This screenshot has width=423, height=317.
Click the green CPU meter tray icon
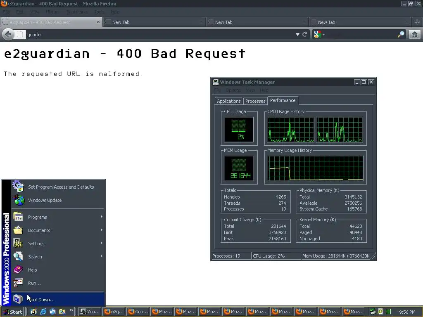(x=388, y=312)
